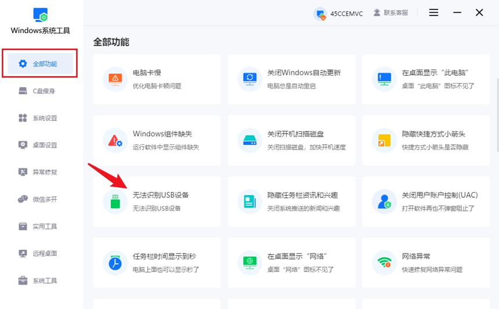The image size is (499, 309).
Task: Click the WeChat icon beside 微信多开
Action: pos(23,199)
